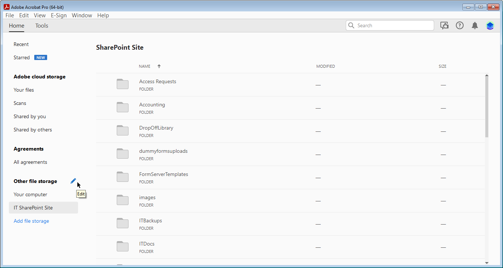Viewport: 503px width, 268px height.
Task: Select the DropOffLibrary folder name
Action: [156, 128]
